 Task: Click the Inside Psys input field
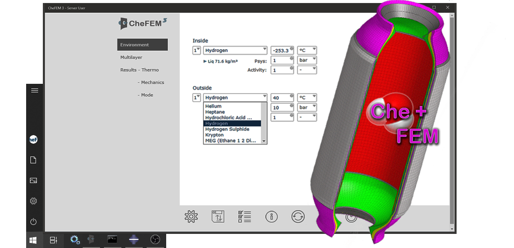tap(282, 60)
